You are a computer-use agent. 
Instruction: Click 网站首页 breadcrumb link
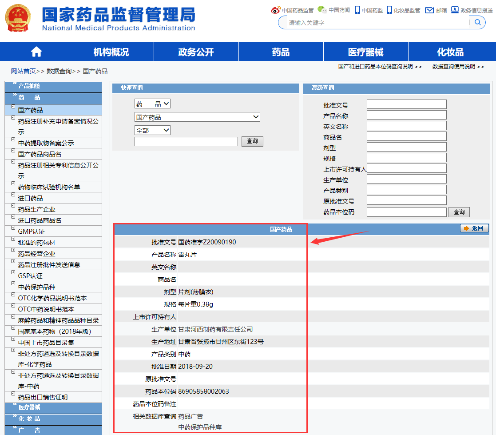(24, 71)
